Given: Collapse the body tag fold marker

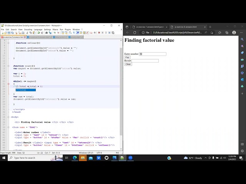Looking at the screenshot, I should click(x=8, y=117).
